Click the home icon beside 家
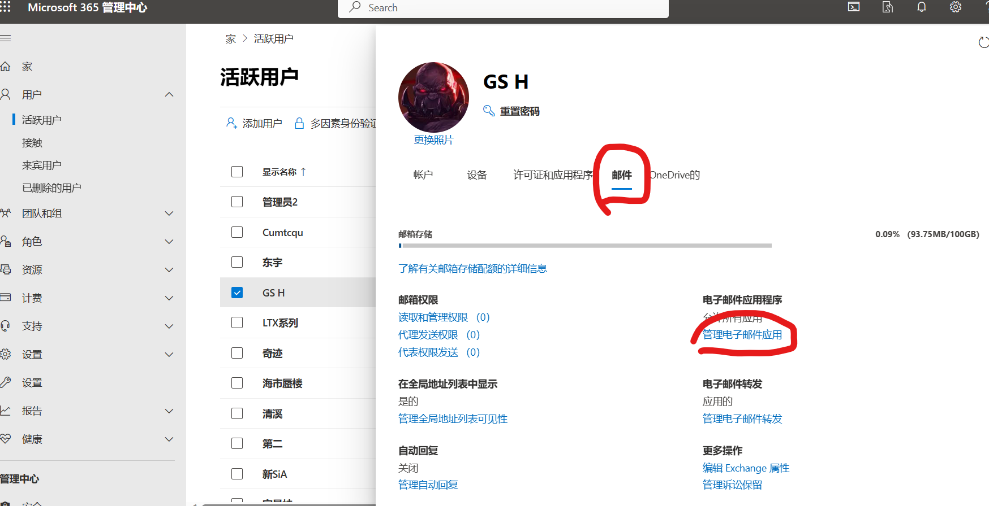 5,67
